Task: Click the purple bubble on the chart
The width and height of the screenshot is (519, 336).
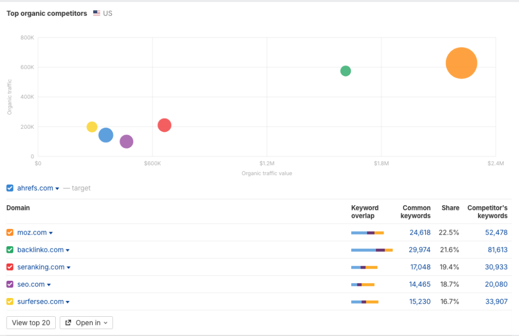Action: tap(126, 142)
